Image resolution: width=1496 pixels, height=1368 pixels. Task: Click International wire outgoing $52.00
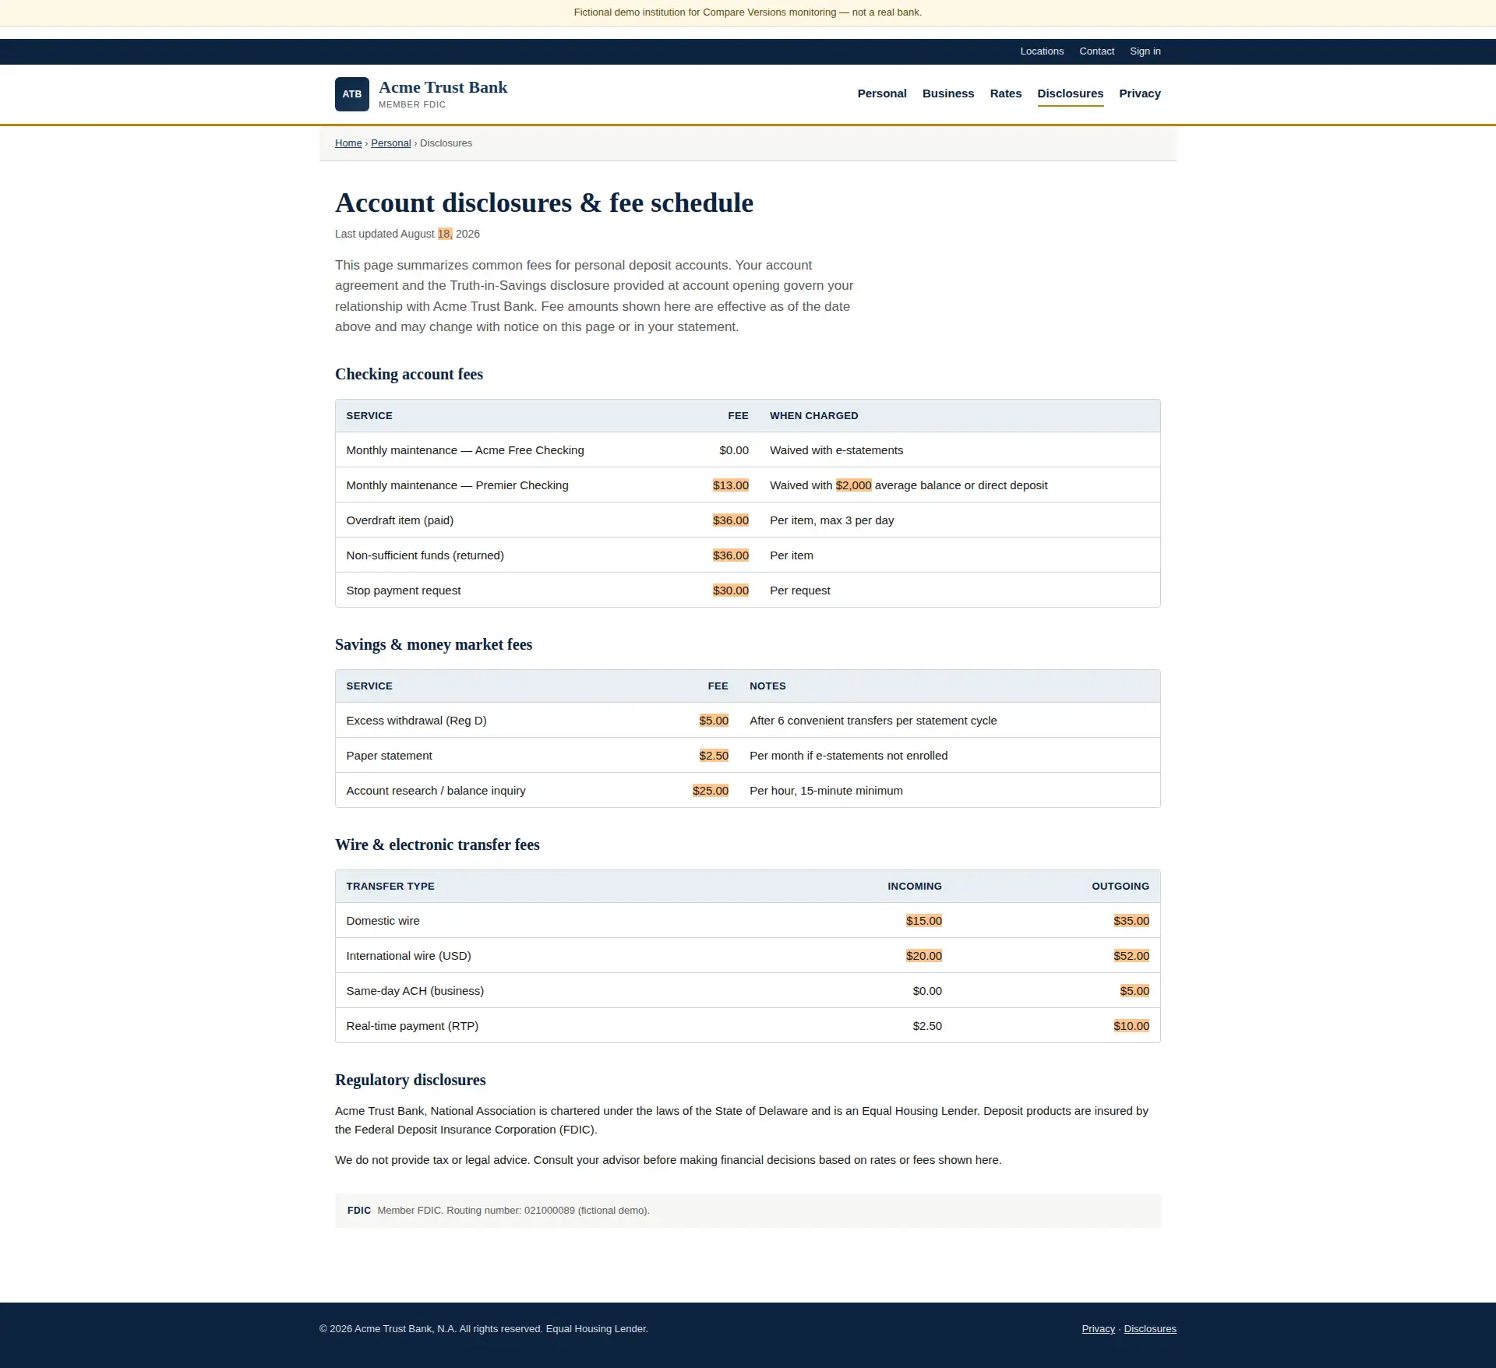[x=1131, y=956]
